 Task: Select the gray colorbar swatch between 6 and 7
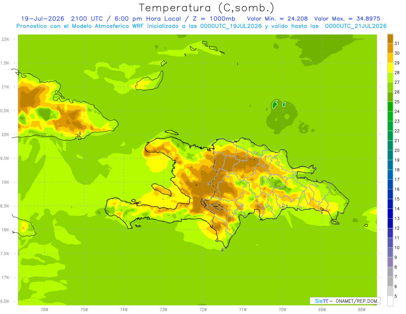click(390, 281)
